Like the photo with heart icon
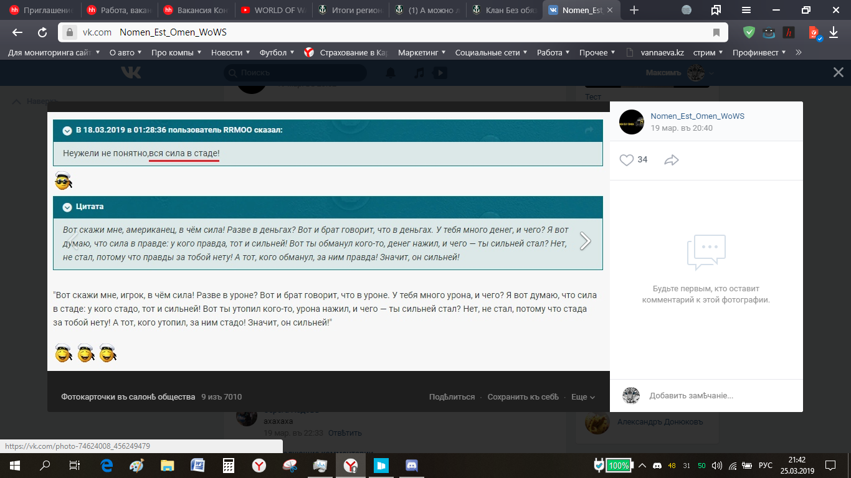The image size is (851, 478). point(626,160)
